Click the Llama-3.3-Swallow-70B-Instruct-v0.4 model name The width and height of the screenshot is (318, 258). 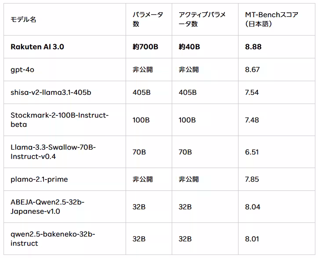click(x=53, y=152)
